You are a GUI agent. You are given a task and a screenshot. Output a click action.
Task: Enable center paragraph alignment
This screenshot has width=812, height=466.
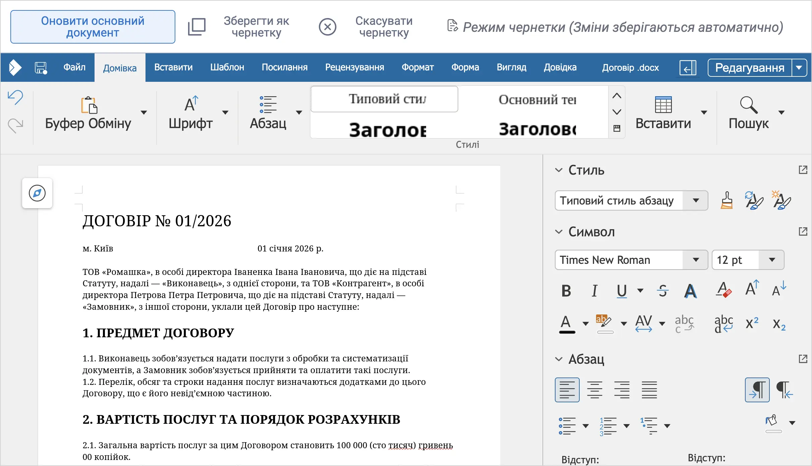pyautogui.click(x=595, y=390)
